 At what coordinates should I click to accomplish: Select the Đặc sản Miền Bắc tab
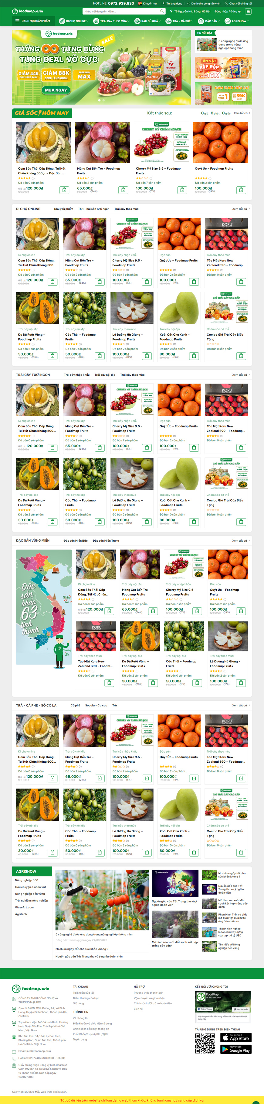[75, 540]
